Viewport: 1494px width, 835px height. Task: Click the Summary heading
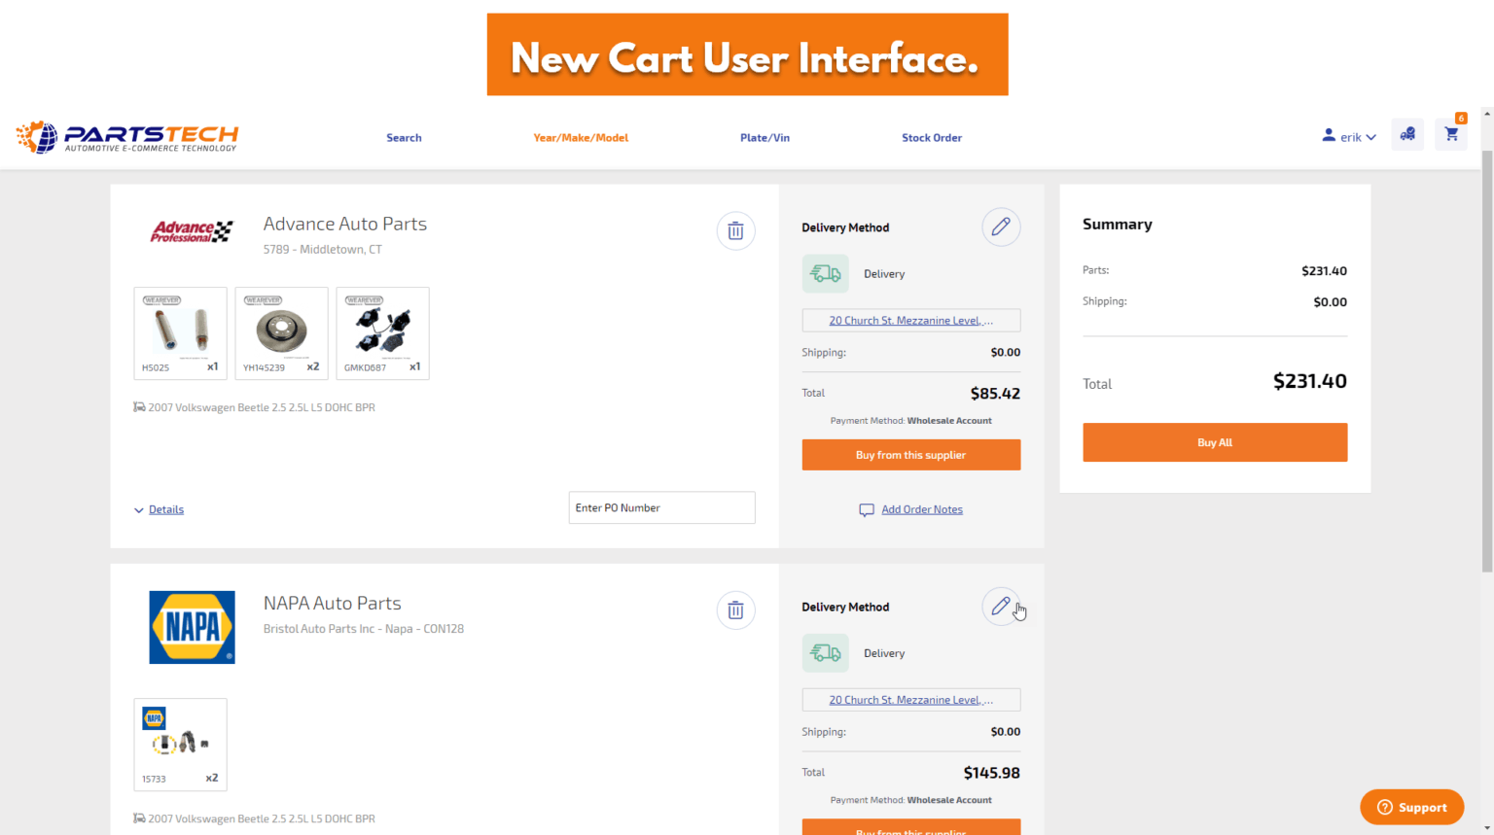tap(1118, 225)
